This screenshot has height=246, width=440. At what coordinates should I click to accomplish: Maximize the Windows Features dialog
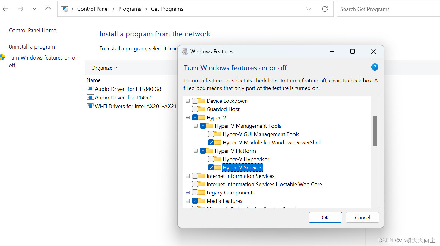coord(353,52)
